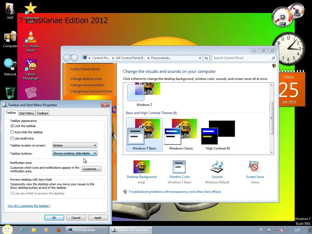
Task: Click Personalization breadcrumb segment
Action: pyautogui.click(x=161, y=58)
